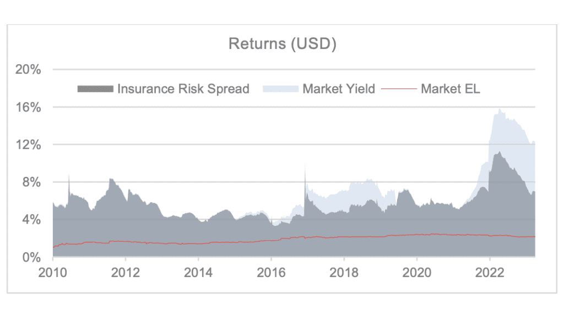Click the 2022 x-axis label
Image resolution: width=564 pixels, height=316 pixels.
click(x=490, y=273)
